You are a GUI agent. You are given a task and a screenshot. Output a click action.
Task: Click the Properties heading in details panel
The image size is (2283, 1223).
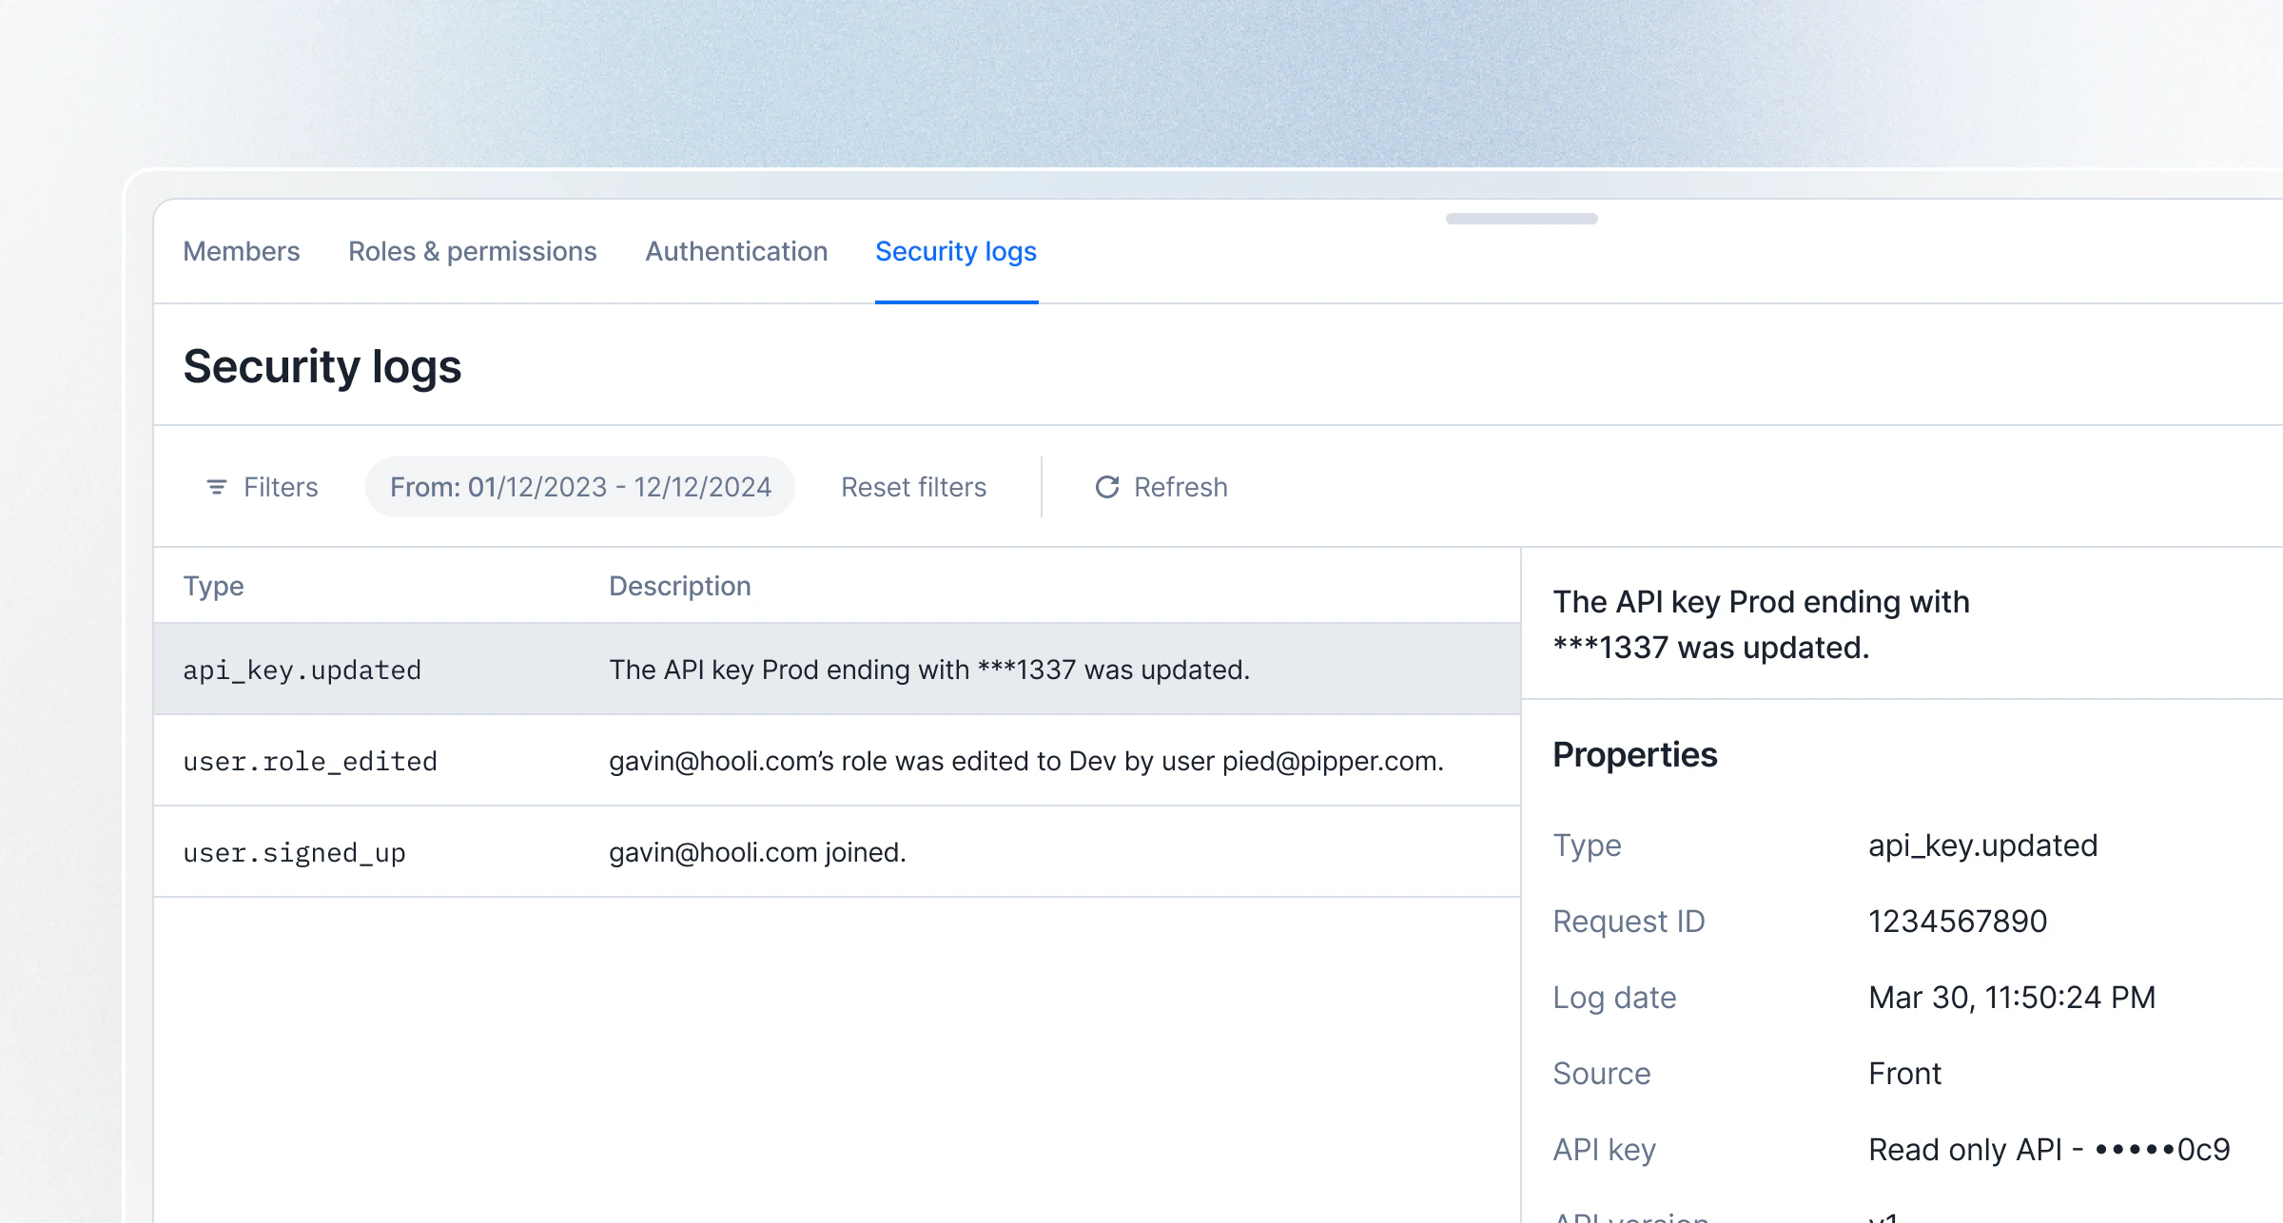[1634, 754]
